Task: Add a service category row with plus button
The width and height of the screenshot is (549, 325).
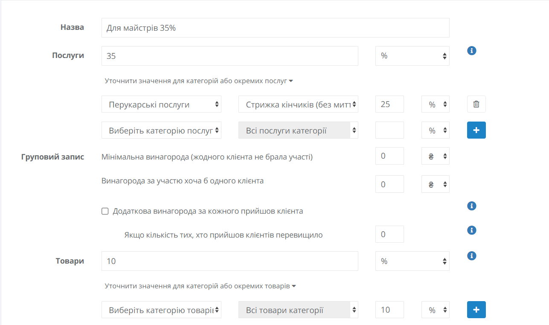Action: pos(476,130)
